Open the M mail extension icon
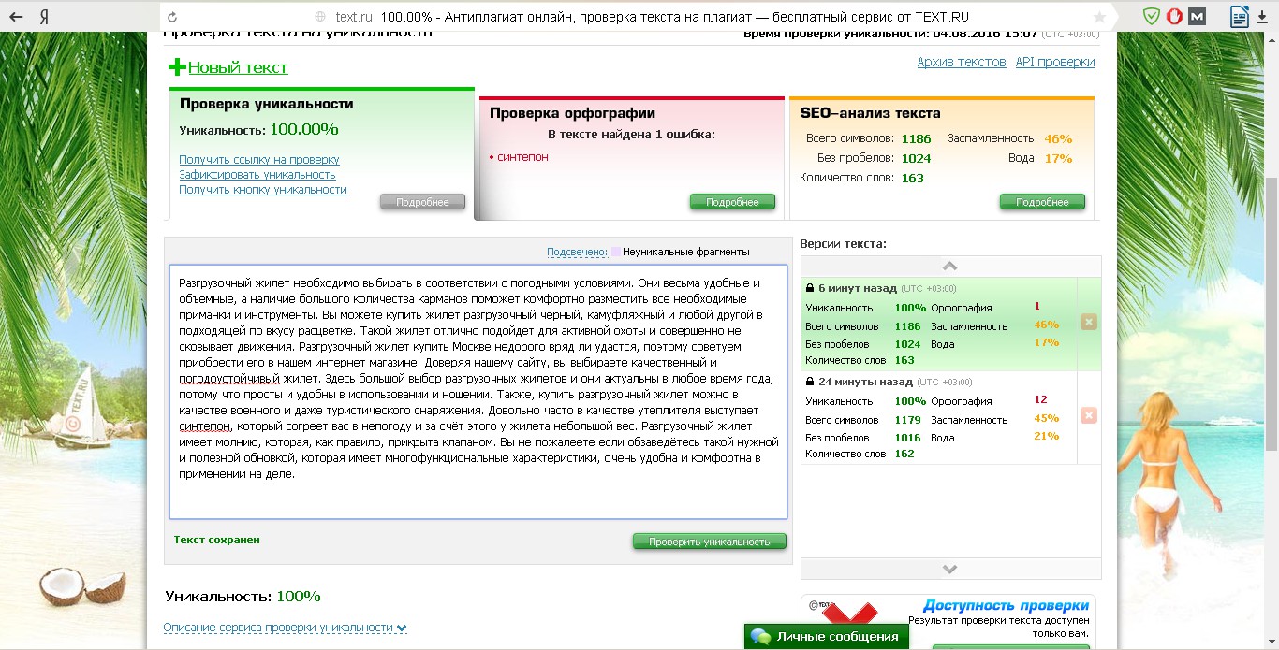Screen dimensions: 1279x650 (x=1196, y=17)
